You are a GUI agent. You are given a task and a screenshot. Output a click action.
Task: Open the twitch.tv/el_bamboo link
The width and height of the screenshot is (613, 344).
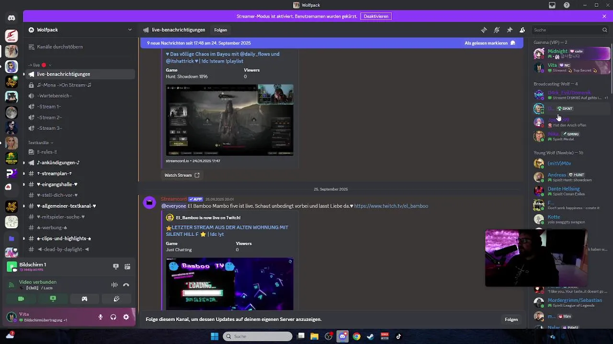[391, 206]
